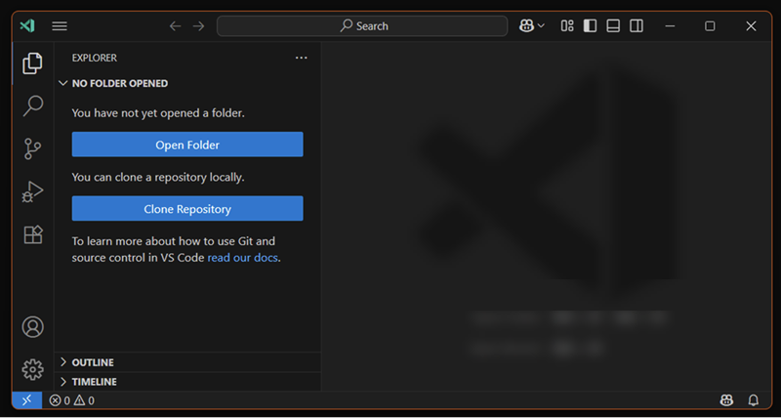Click 'You can clone a repository locally.' text
The width and height of the screenshot is (781, 418).
pyautogui.click(x=158, y=177)
